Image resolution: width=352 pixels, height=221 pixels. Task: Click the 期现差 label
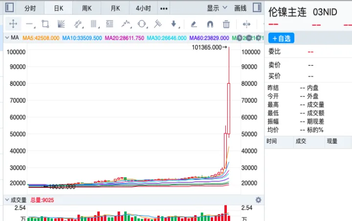[x=315, y=121]
